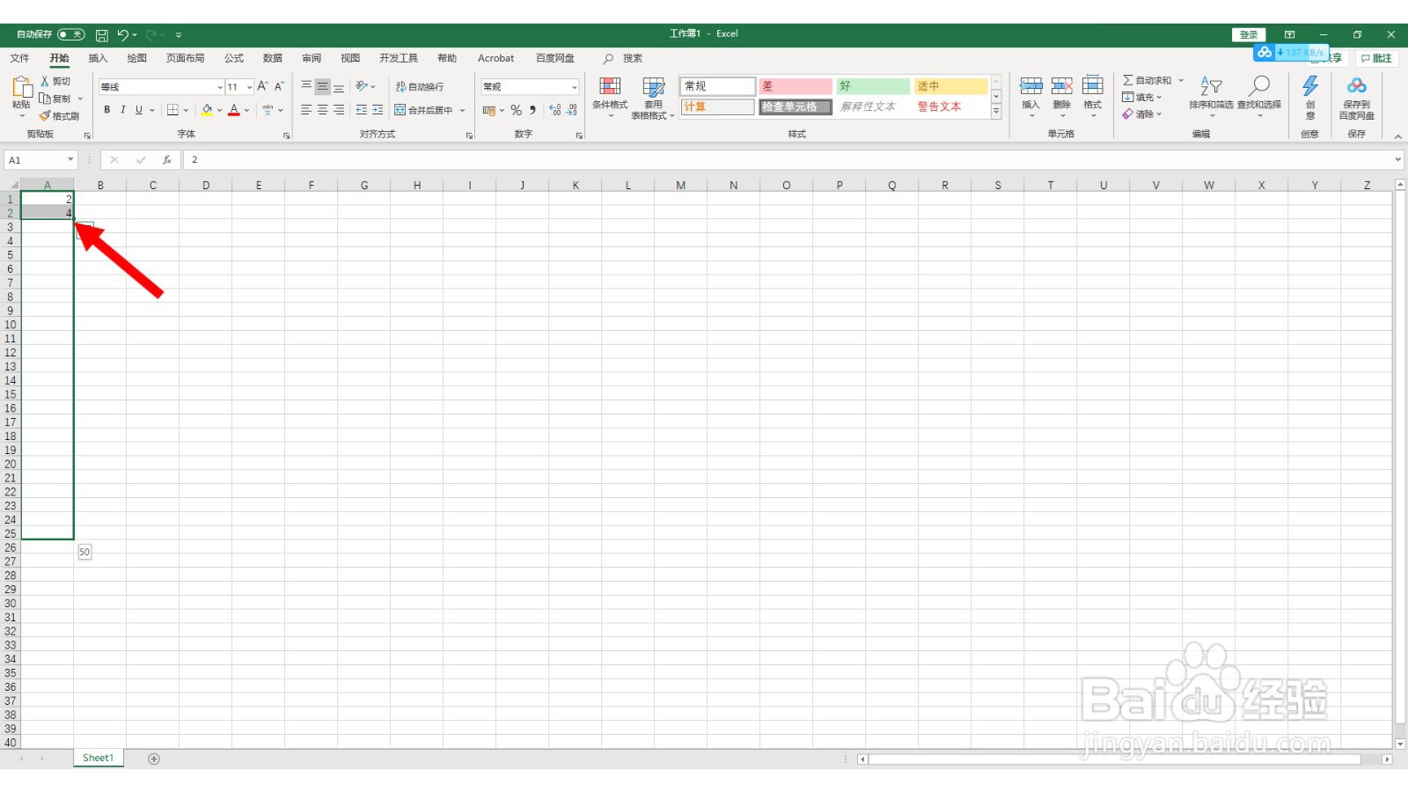Viewport: 1408px width, 792px height.
Task: Open Find and Select (查找和选择)
Action: click(x=1259, y=95)
